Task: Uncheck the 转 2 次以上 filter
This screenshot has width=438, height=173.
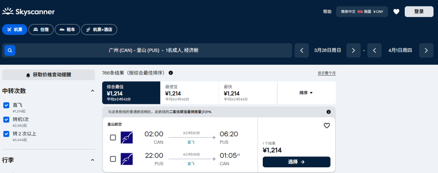Action: point(6,134)
